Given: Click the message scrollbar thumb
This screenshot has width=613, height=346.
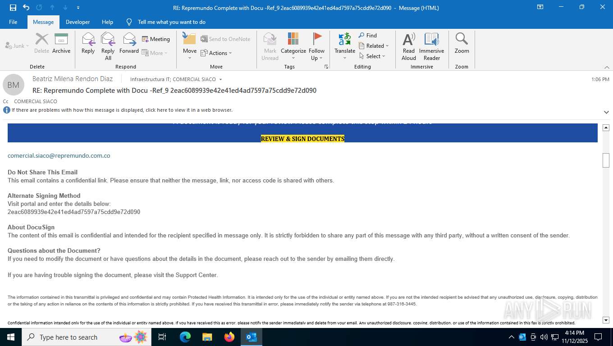Looking at the screenshot, I should click(606, 160).
